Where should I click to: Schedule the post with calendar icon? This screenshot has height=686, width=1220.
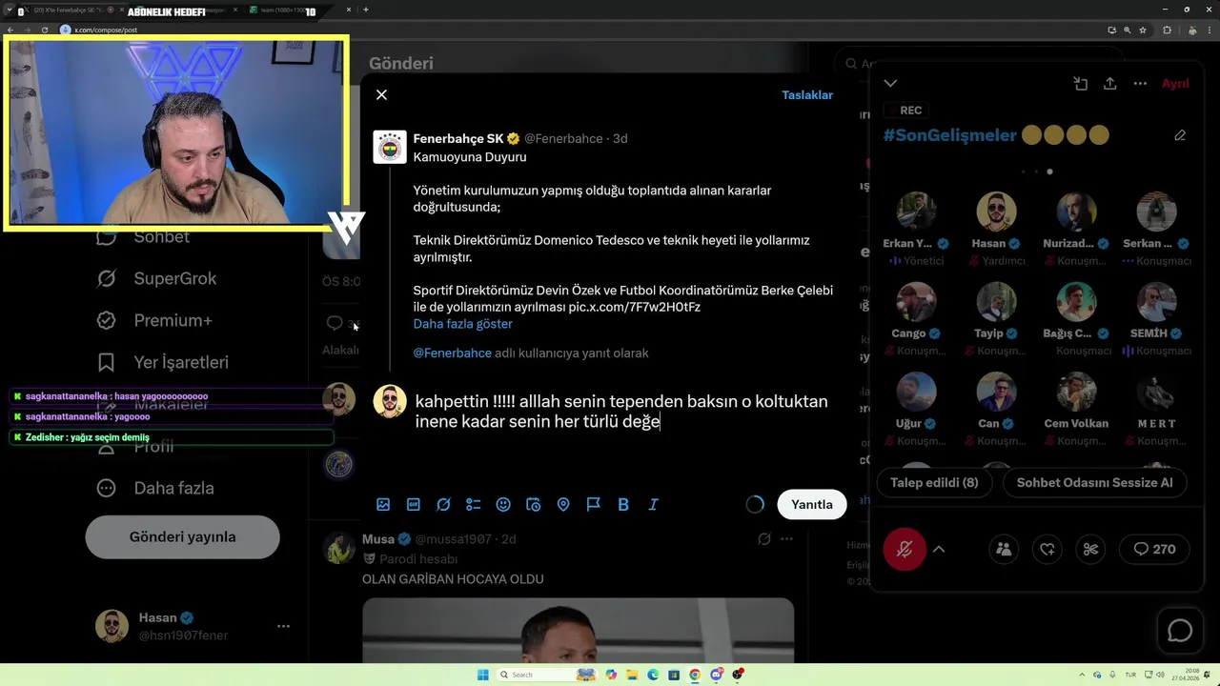point(534,504)
